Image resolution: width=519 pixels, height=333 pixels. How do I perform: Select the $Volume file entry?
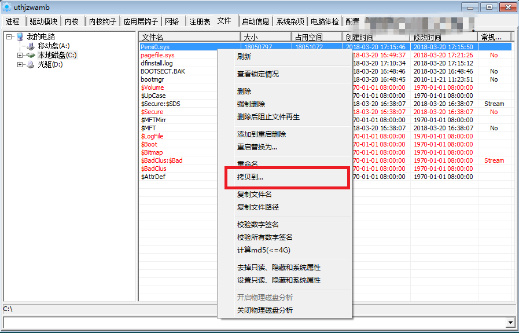click(x=152, y=87)
